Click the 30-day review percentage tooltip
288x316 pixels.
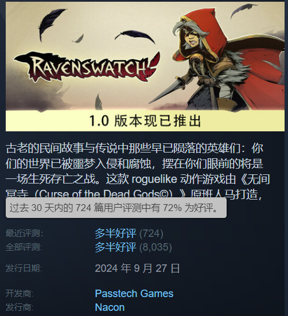pyautogui.click(x=116, y=208)
